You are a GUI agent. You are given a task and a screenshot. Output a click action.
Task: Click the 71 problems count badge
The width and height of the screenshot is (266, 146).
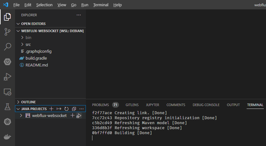115,105
